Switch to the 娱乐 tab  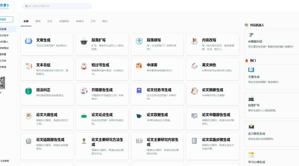pos(105,21)
